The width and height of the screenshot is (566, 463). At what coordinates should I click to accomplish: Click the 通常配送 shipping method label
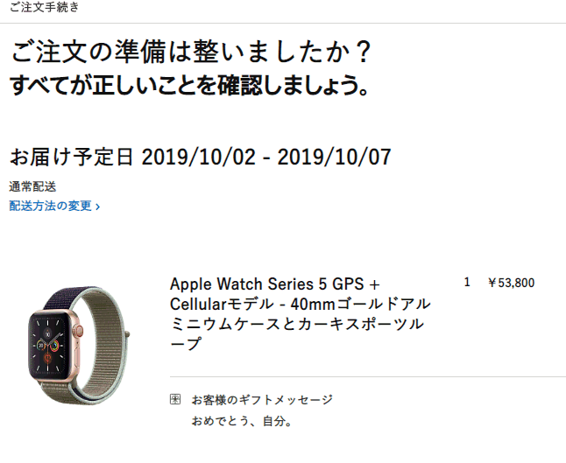click(32, 186)
